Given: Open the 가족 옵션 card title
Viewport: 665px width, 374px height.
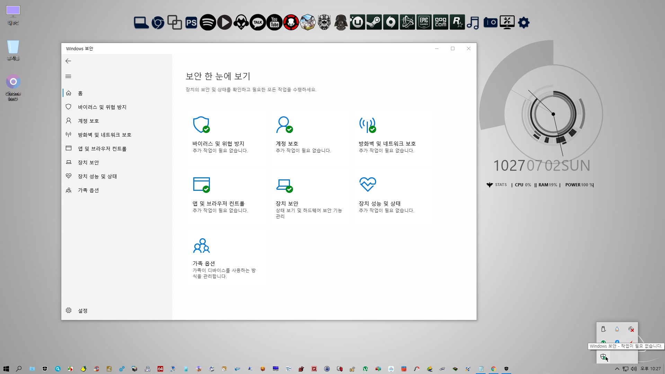Looking at the screenshot, I should pyautogui.click(x=204, y=263).
